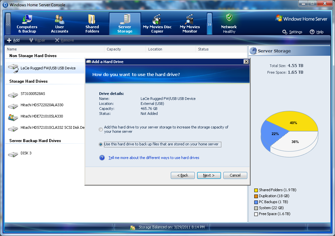Open My Movies Disc Copier icon
This screenshot has width=335, height=236.
pos(157,19)
